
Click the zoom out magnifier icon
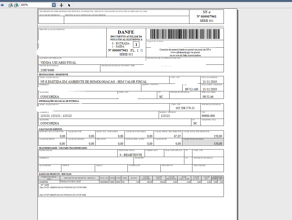11,5
